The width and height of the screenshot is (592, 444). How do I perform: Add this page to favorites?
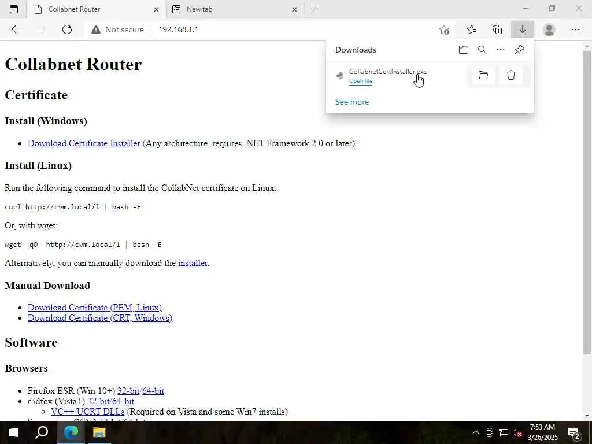(445, 29)
